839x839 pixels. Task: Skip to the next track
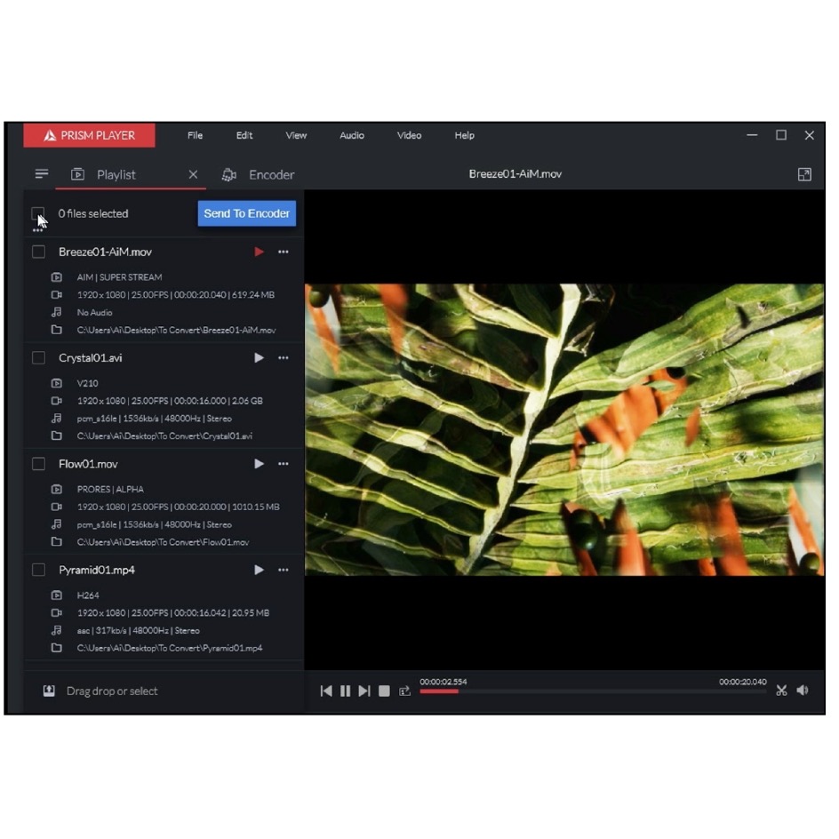point(364,691)
